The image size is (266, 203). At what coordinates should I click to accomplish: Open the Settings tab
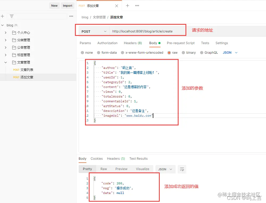coord(222,43)
